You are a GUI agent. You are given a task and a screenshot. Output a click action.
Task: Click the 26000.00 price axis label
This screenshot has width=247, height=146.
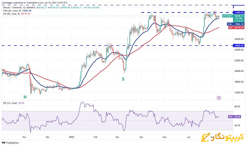[239, 39]
